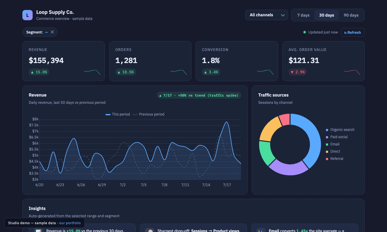This screenshot has width=387, height=232.
Task: Click the Avg. Order Value sparkline
Action: [352, 72]
